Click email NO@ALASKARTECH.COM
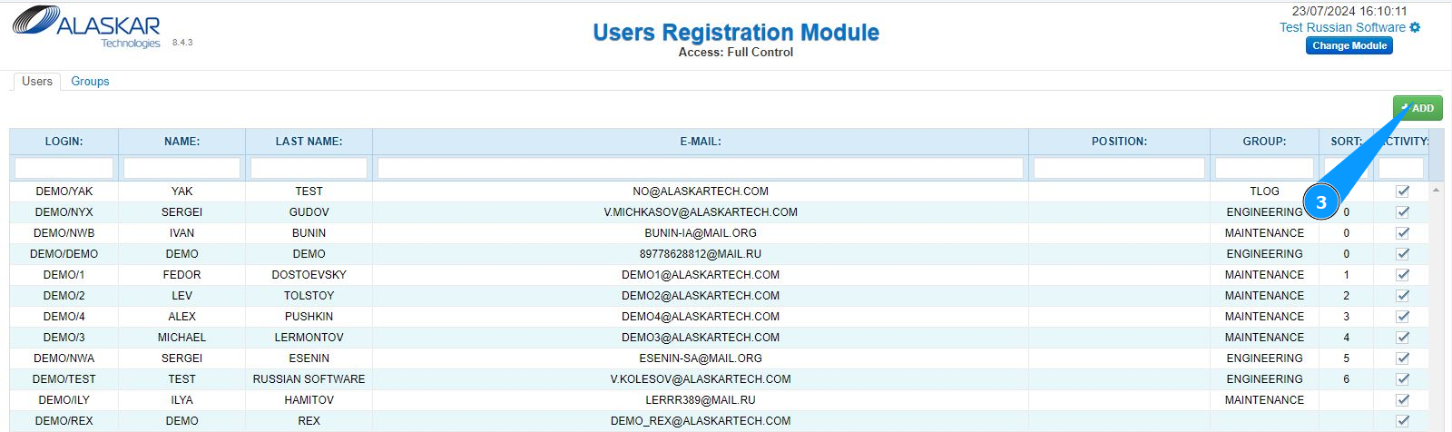Image resolution: width=1452 pixels, height=432 pixels. (701, 191)
